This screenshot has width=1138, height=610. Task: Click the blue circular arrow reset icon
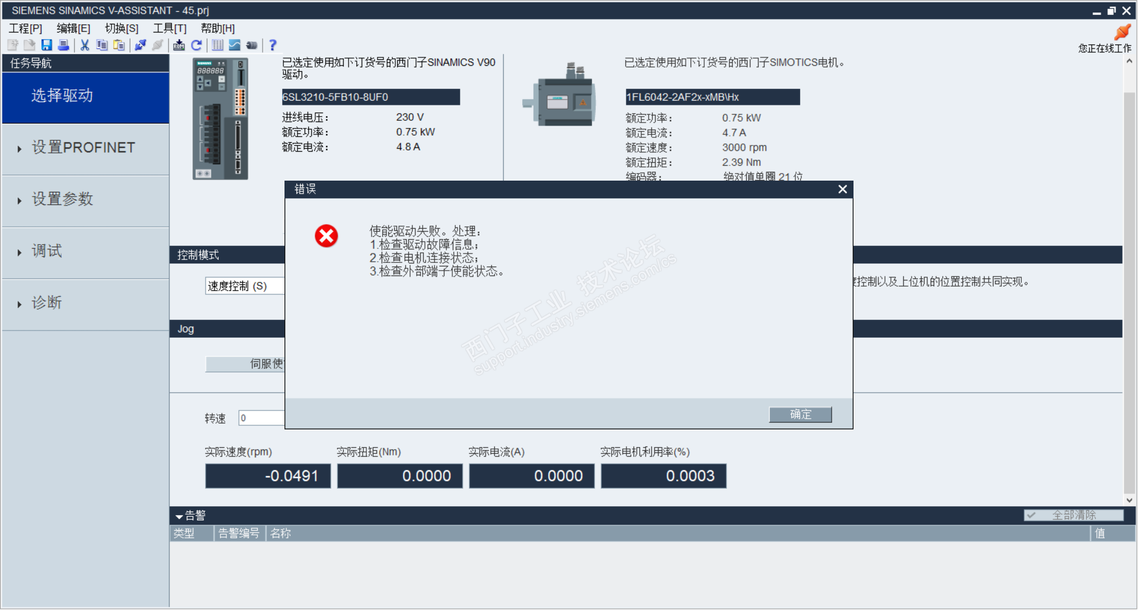coord(196,45)
